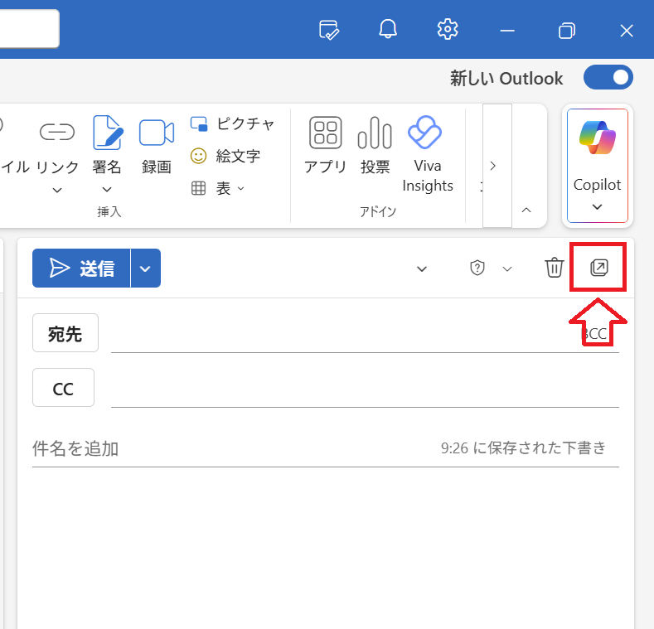Insert a link with リンク
The image size is (654, 629).
pyautogui.click(x=57, y=144)
